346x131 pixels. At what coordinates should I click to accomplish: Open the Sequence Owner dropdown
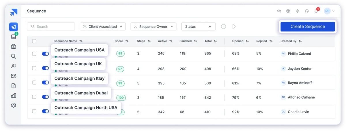(x=153, y=26)
